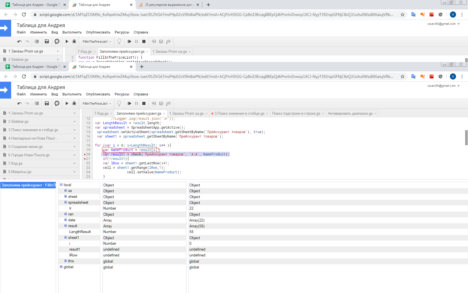This screenshot has width=468, height=293.
Task: Close Заполняем прейскурант.gs tab, front window
Action: click(164, 114)
